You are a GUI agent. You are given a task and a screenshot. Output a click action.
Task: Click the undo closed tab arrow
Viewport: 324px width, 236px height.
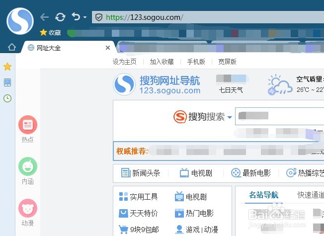tap(76, 16)
